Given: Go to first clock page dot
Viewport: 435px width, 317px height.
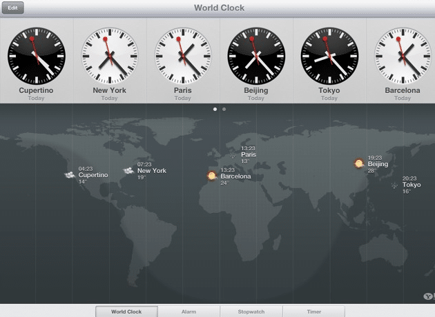Looking at the screenshot, I should pos(215,110).
